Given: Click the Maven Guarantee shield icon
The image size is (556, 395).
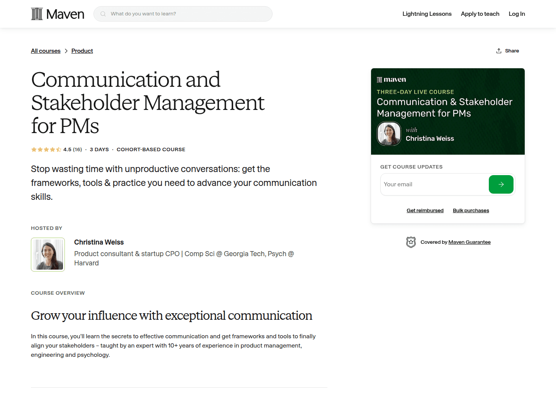Looking at the screenshot, I should [x=411, y=242].
